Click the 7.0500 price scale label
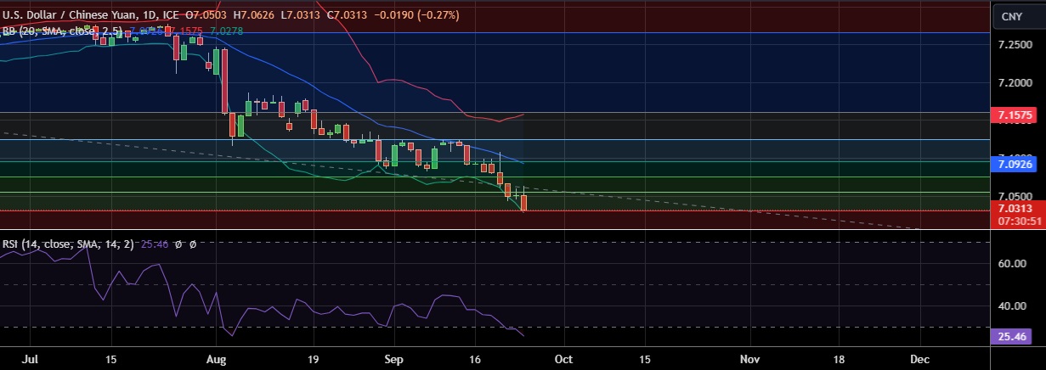This screenshot has width=1046, height=370. pos(1015,196)
